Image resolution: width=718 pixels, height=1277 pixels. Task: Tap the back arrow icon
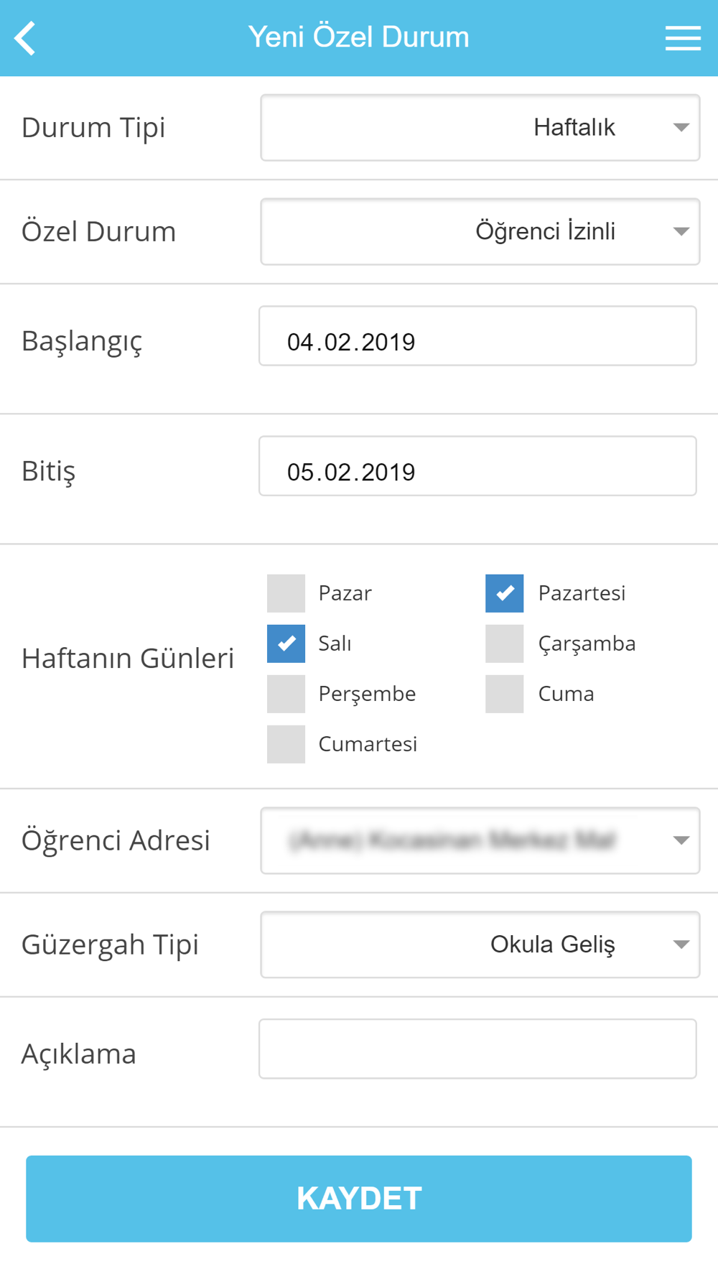(x=25, y=38)
